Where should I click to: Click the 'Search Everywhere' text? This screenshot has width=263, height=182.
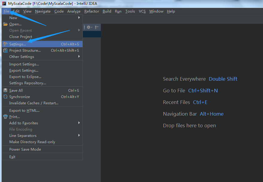[184, 79]
